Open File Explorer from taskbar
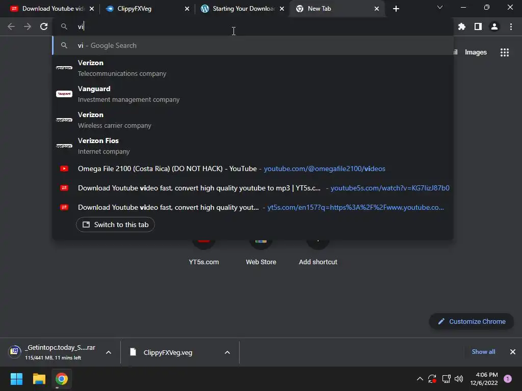The width and height of the screenshot is (522, 391). [39, 379]
